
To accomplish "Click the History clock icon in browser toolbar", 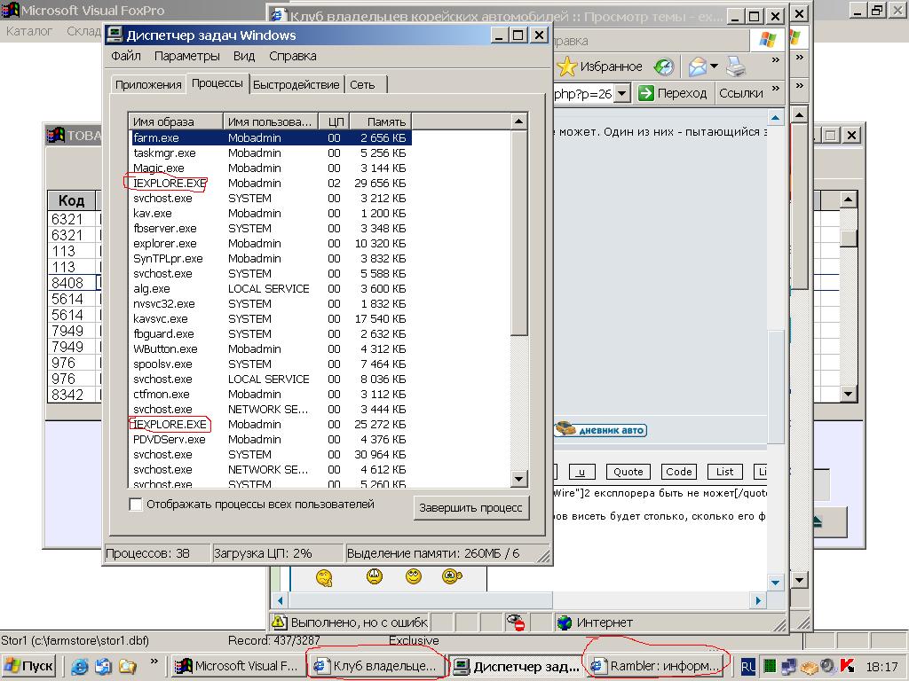I will [x=664, y=67].
